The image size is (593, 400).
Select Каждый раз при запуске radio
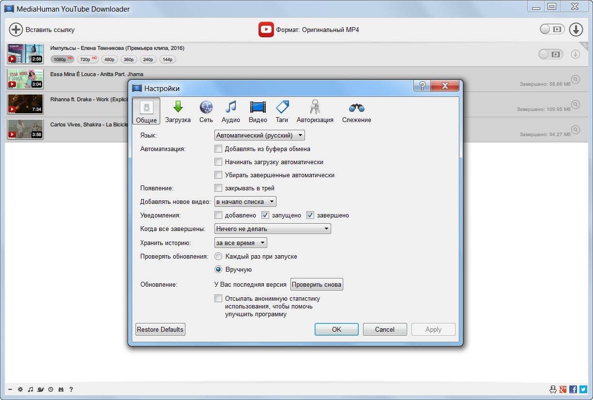pos(218,256)
